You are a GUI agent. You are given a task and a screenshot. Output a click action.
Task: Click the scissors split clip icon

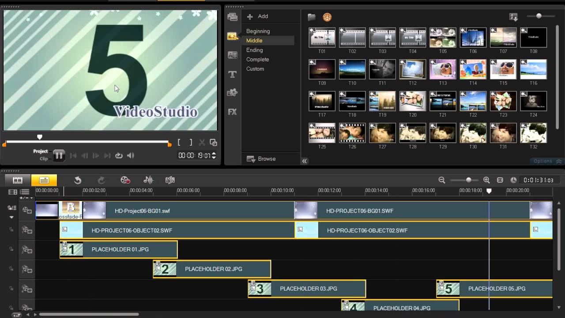pyautogui.click(x=202, y=142)
